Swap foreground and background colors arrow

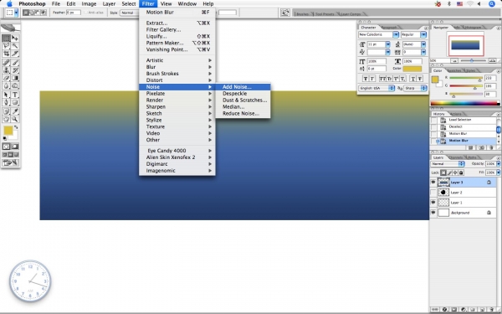coord(16,127)
